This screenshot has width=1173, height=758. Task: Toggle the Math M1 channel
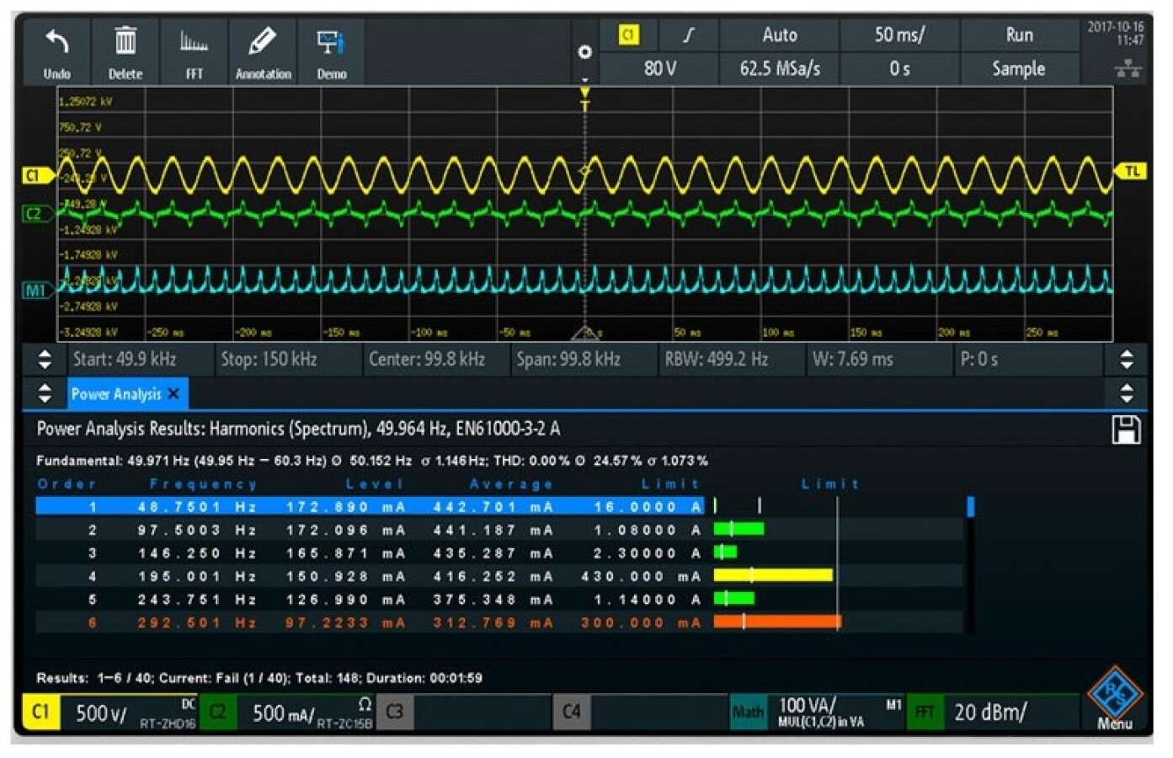click(748, 712)
